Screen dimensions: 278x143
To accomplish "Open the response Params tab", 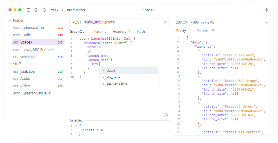I will tap(202, 31).
